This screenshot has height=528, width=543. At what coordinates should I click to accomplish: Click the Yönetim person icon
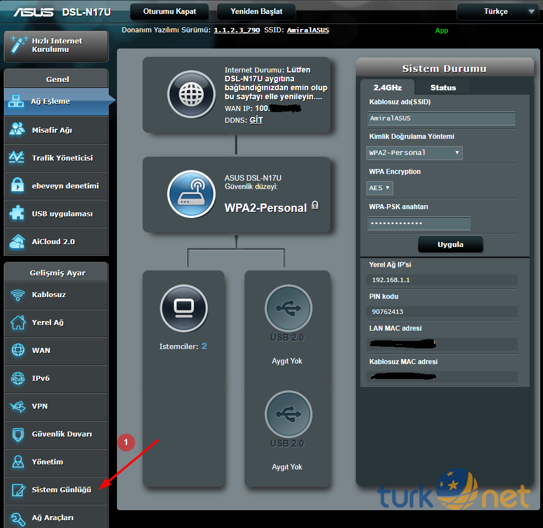point(18,462)
